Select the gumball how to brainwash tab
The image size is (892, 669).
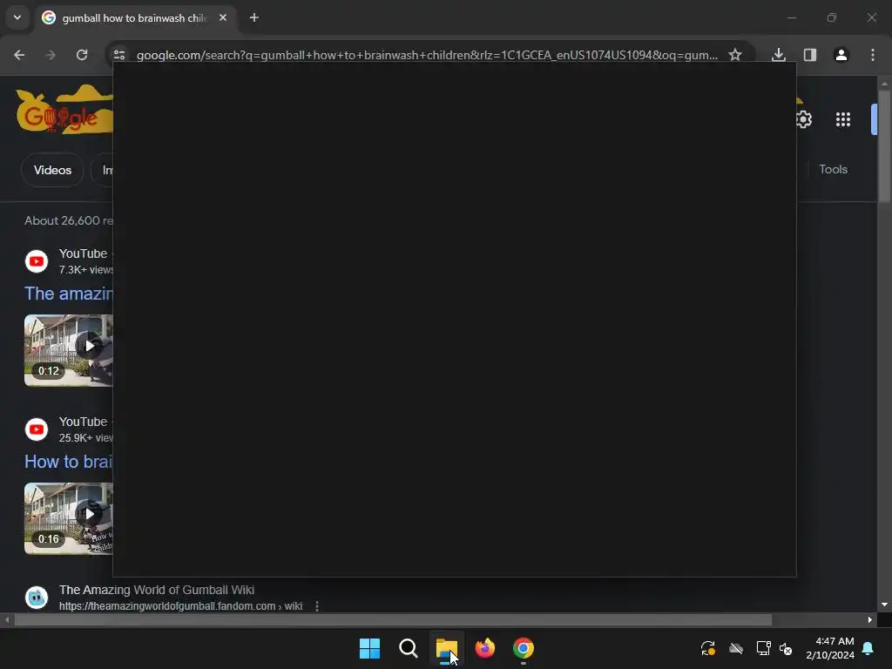(134, 18)
